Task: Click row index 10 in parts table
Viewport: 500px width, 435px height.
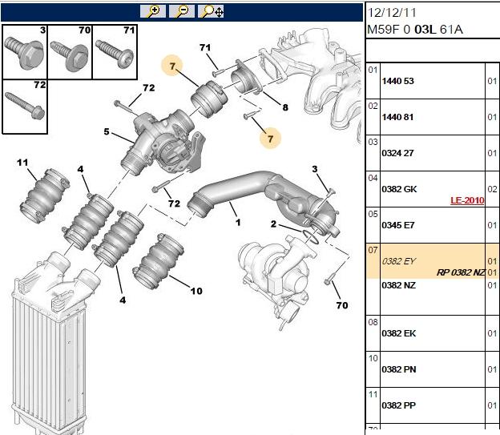Action: (x=373, y=358)
